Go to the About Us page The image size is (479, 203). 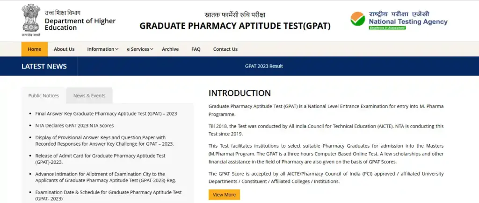[64, 49]
